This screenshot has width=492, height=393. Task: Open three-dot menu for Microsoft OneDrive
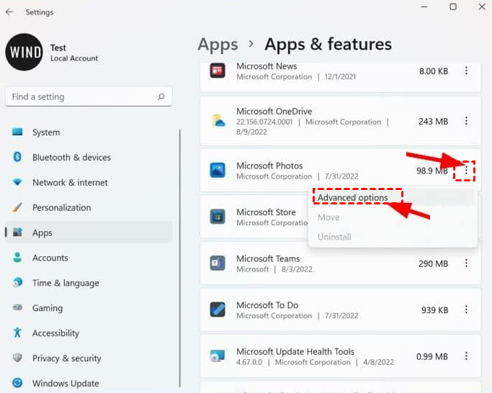coord(466,121)
